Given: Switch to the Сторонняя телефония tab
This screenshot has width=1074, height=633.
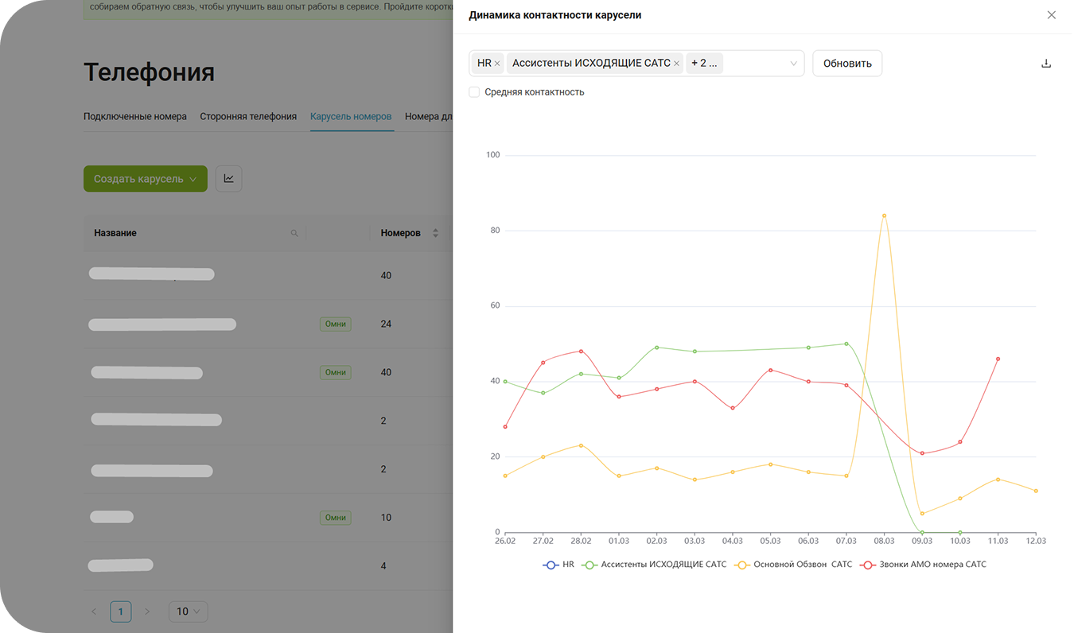Looking at the screenshot, I should click(x=248, y=116).
